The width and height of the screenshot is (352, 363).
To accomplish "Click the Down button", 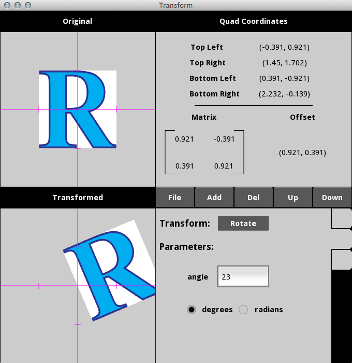I will tap(332, 198).
